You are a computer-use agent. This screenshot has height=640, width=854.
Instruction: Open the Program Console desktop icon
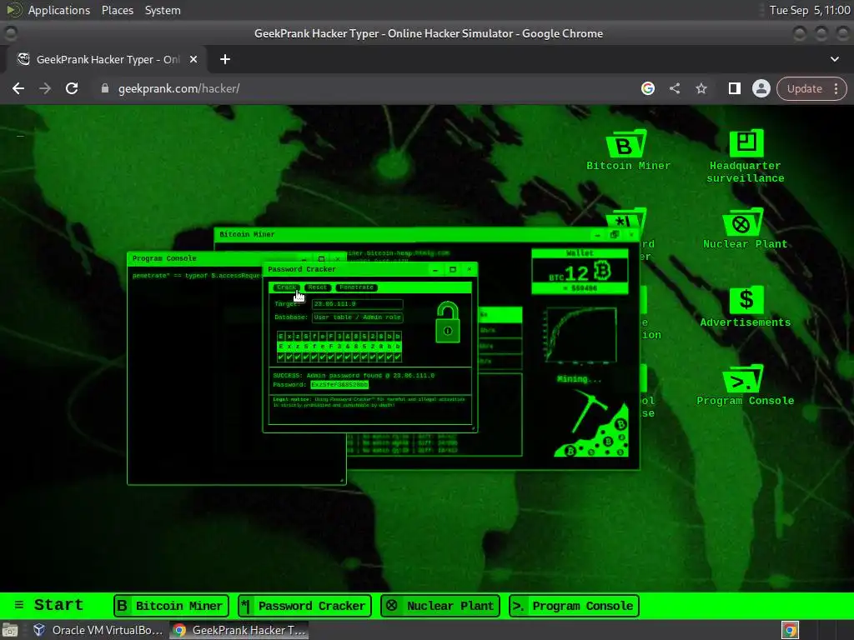(x=745, y=385)
